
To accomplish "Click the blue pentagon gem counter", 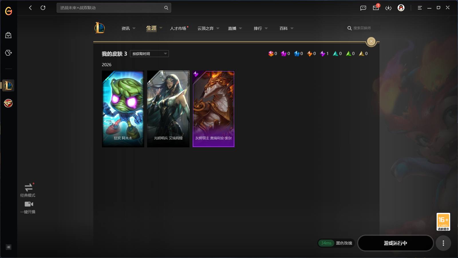I will click(x=299, y=54).
